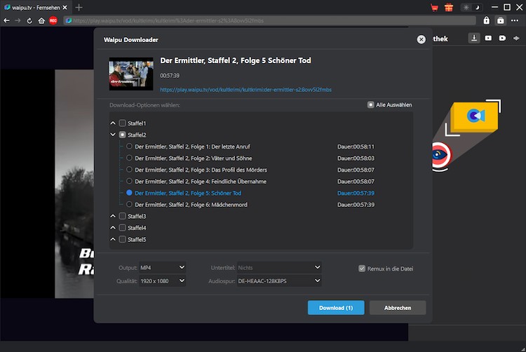Expand the Staffel5 chevron
The width and height of the screenshot is (526, 352).
113,239
